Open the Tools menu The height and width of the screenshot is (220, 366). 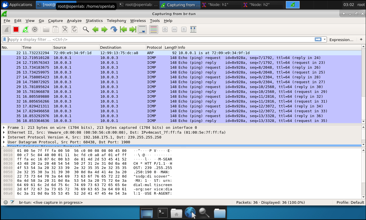tap(155, 21)
